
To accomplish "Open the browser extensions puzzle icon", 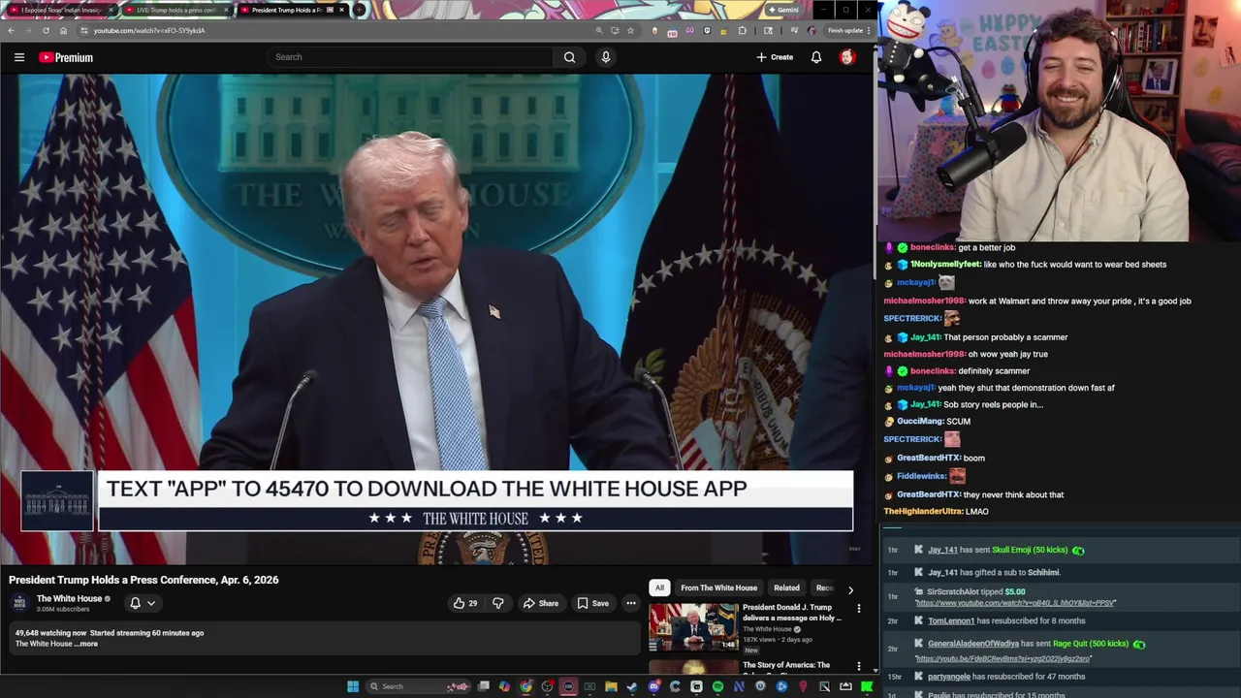I will (x=742, y=30).
